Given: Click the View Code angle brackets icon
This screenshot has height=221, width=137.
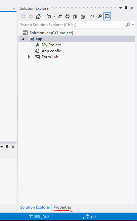Looking at the screenshot, I should pos(92,16).
